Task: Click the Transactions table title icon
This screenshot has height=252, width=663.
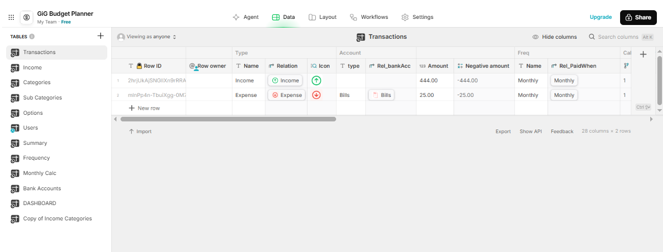Action: [361, 37]
